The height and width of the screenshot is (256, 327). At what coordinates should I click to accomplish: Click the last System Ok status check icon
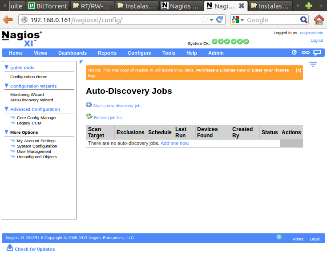(x=246, y=41)
